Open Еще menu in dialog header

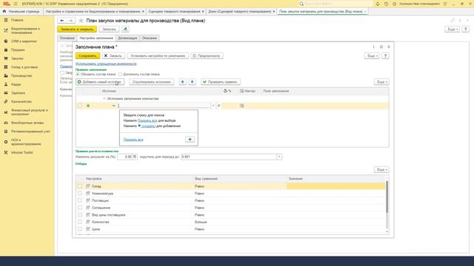(372, 56)
